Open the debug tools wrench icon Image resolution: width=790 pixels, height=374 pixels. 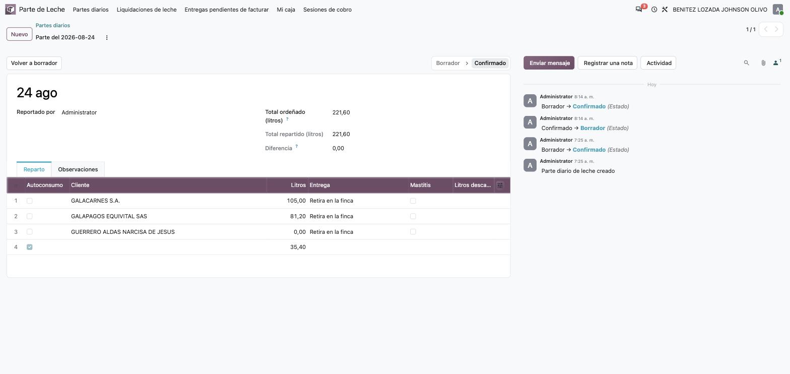tap(665, 10)
